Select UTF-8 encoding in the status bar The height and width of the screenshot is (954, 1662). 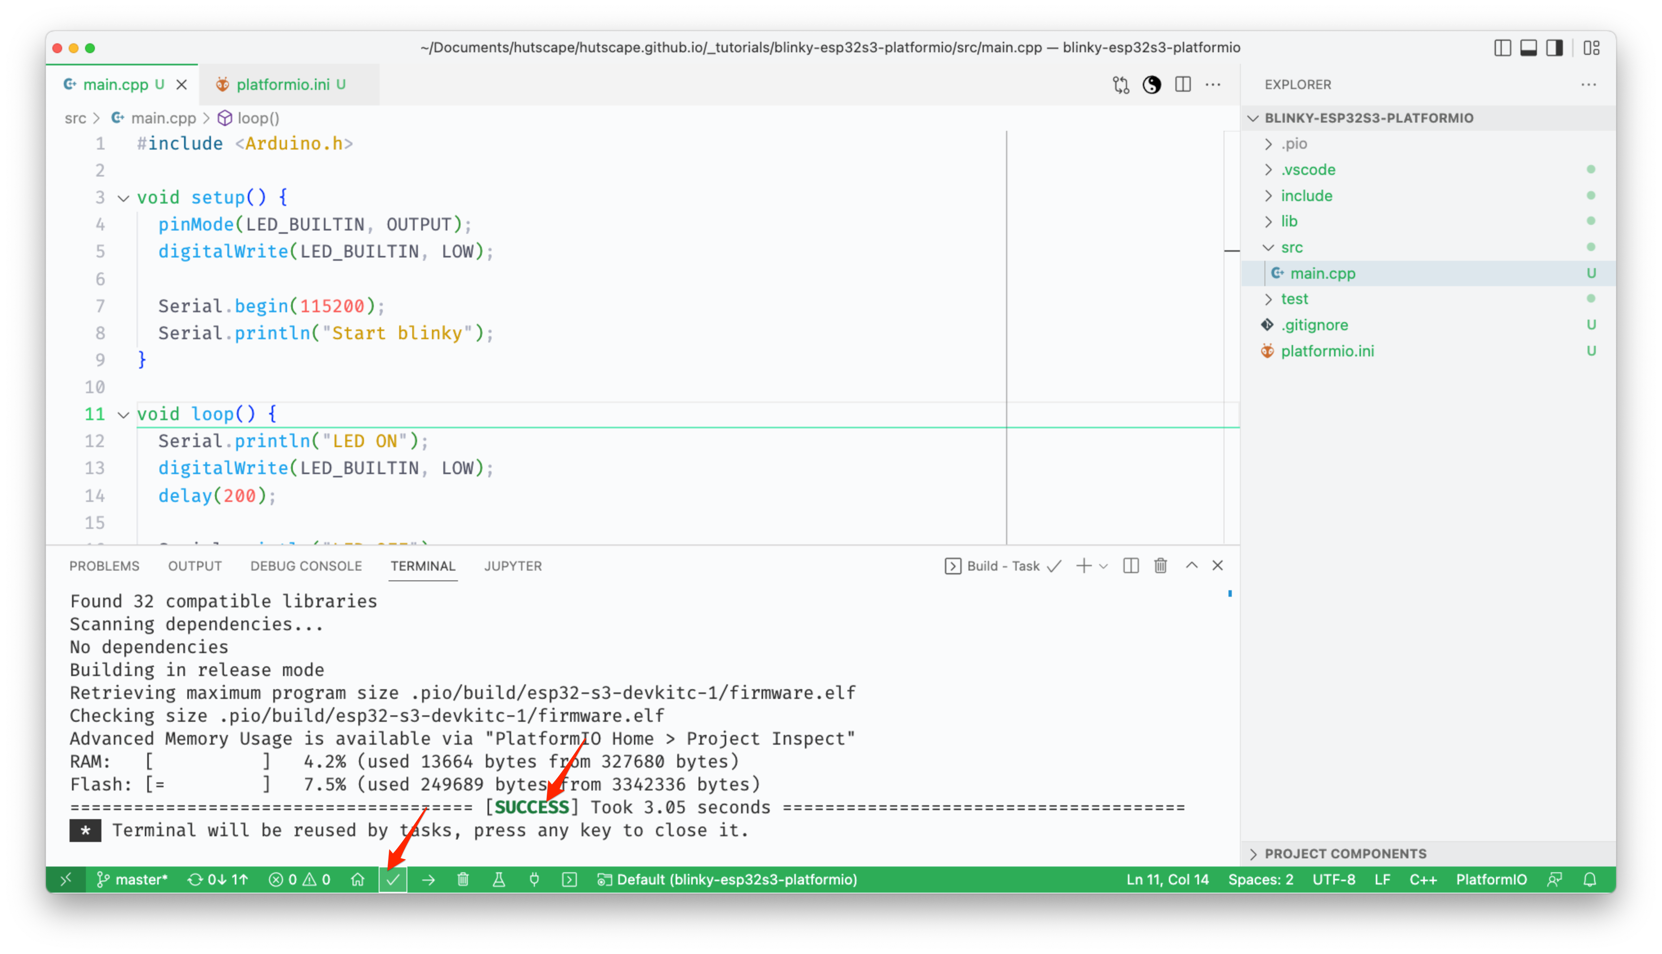[1334, 879]
